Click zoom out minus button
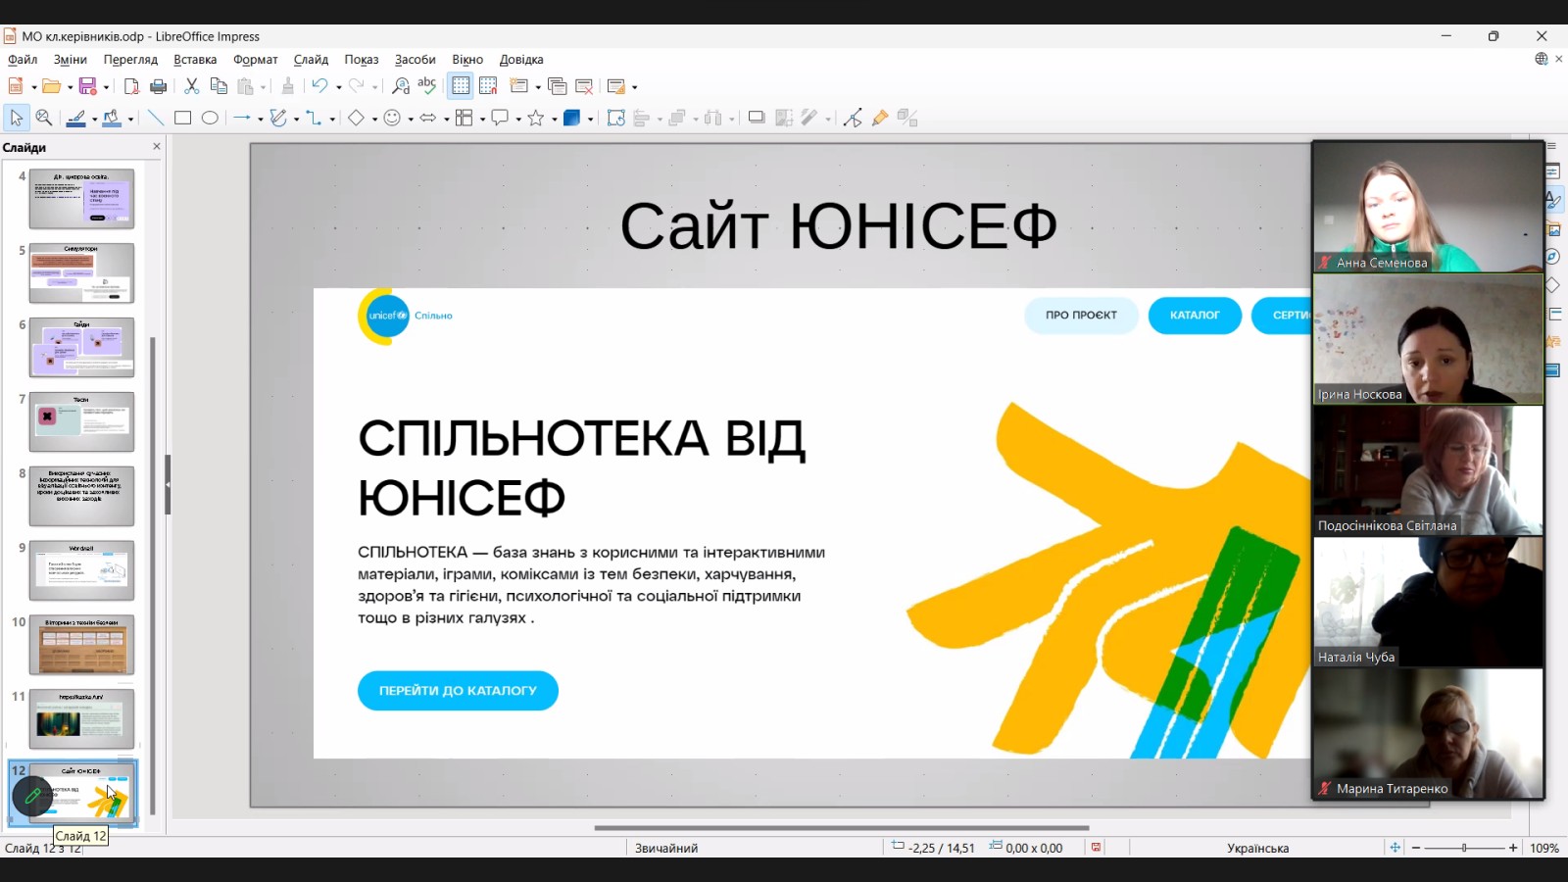Viewport: 1568px width, 882px height. coord(1416,848)
